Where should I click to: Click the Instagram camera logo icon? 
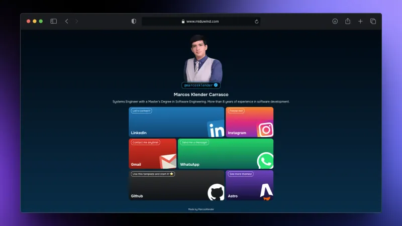pos(265,130)
